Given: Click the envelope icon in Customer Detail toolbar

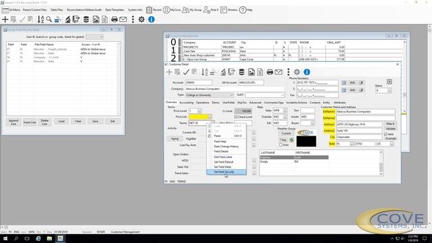Looking at the screenshot, I should click(x=279, y=72).
